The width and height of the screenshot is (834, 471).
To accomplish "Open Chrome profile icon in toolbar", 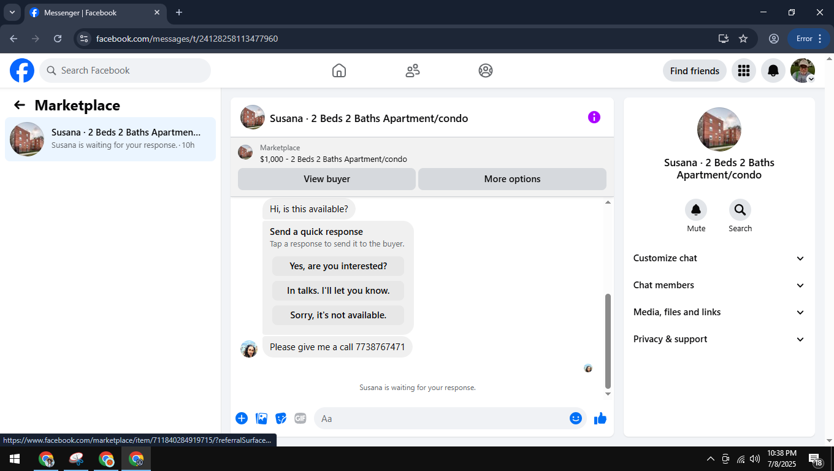I will coord(774,39).
